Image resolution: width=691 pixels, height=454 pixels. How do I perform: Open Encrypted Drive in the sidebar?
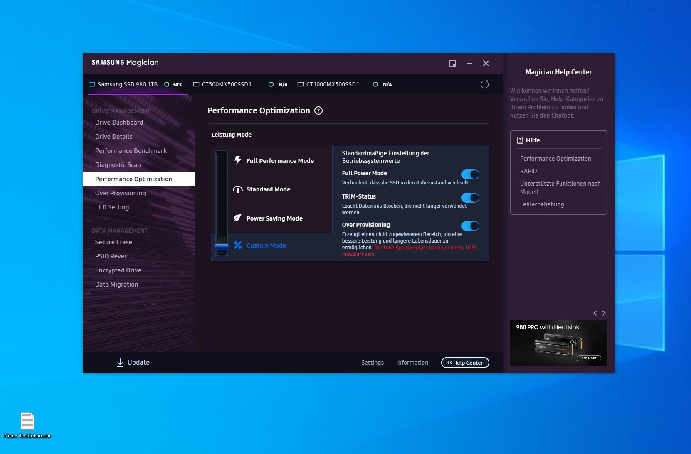click(x=118, y=270)
